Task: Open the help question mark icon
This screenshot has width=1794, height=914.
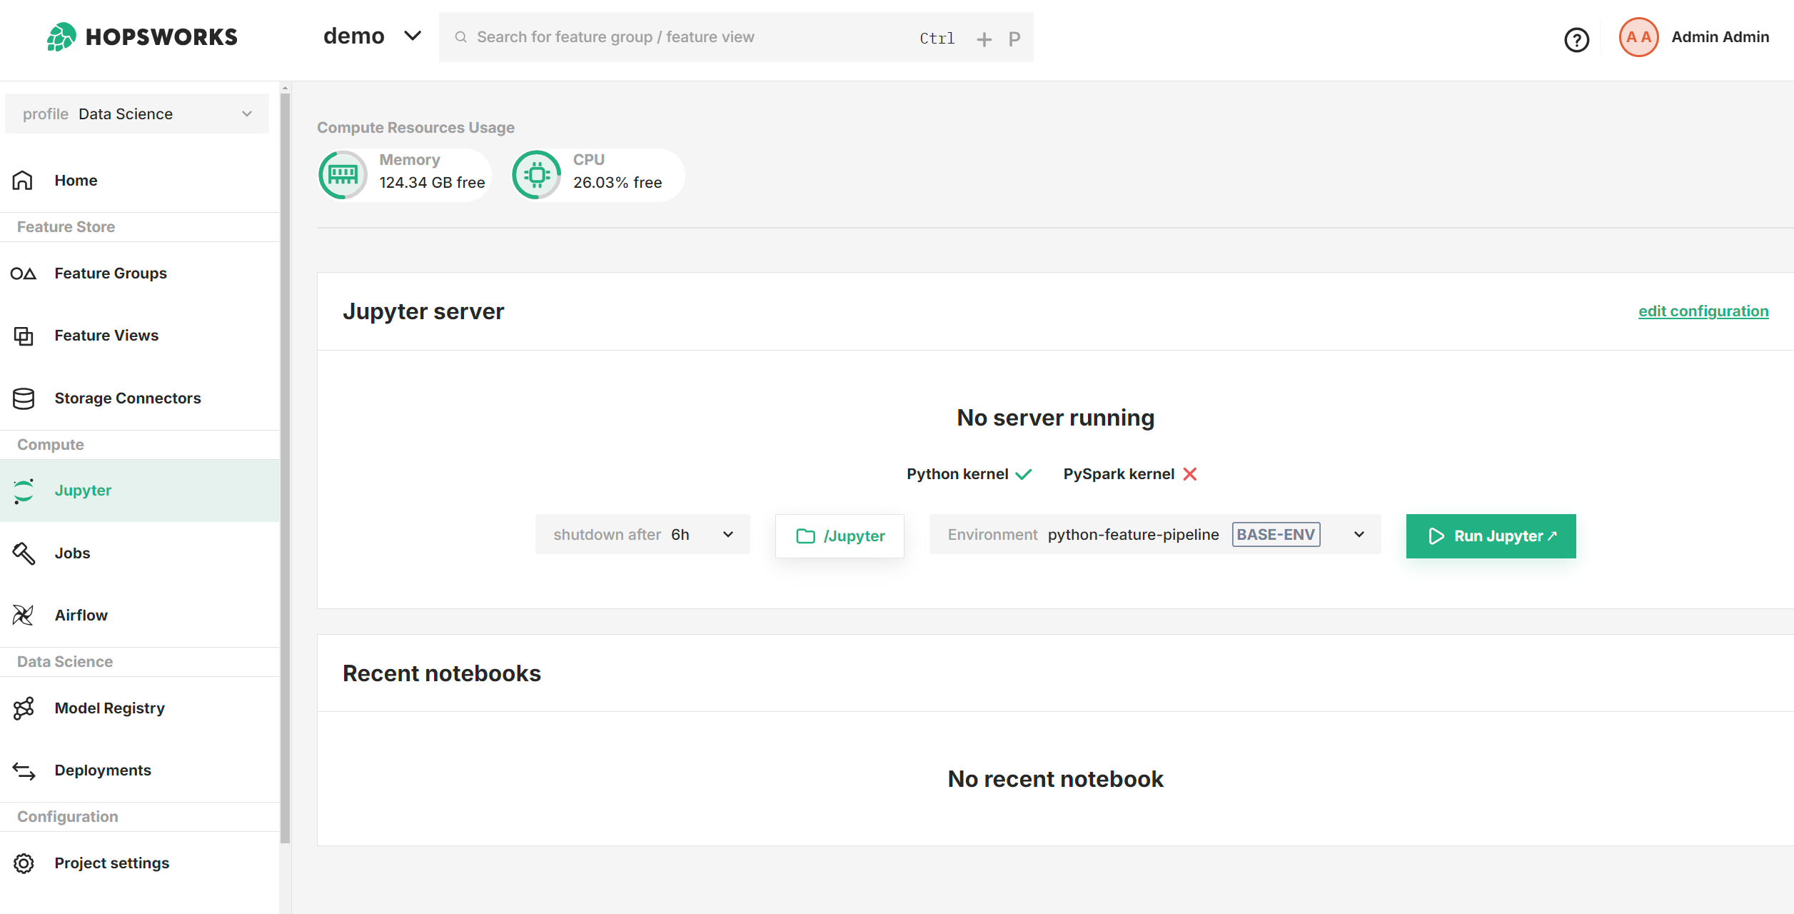Action: click(1577, 39)
